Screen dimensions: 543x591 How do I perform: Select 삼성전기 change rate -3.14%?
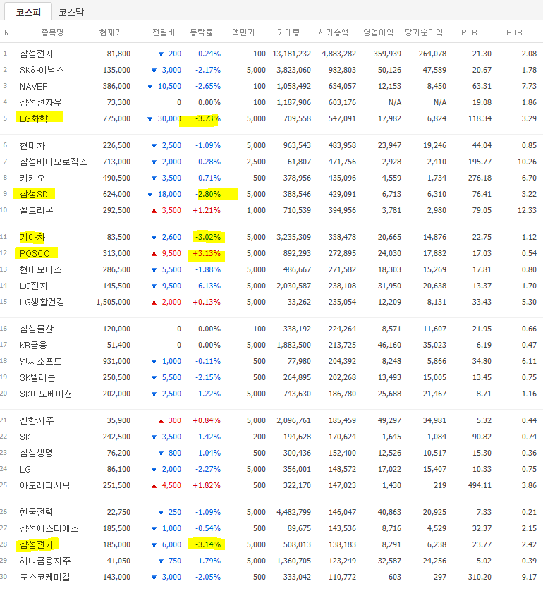[207, 544]
